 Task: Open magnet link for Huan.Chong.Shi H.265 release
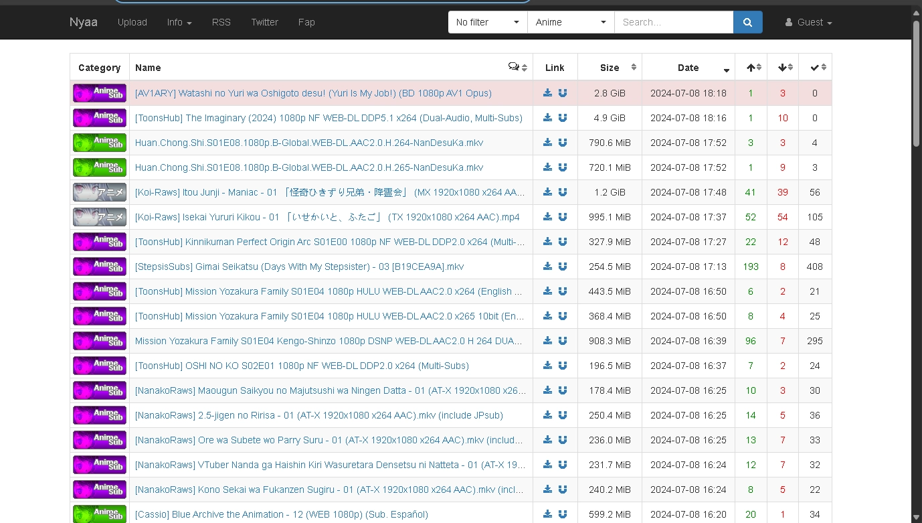(563, 167)
